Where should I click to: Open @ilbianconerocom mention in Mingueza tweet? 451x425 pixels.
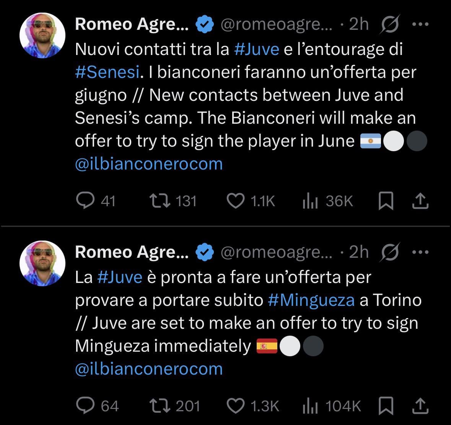pyautogui.click(x=149, y=369)
